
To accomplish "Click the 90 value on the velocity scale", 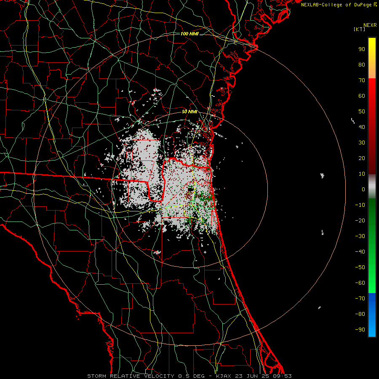I will pos(362,49).
